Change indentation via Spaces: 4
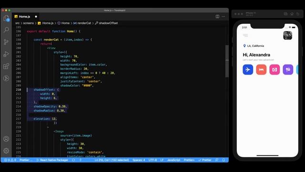The height and width of the screenshot is (172, 305). [x=139, y=160]
